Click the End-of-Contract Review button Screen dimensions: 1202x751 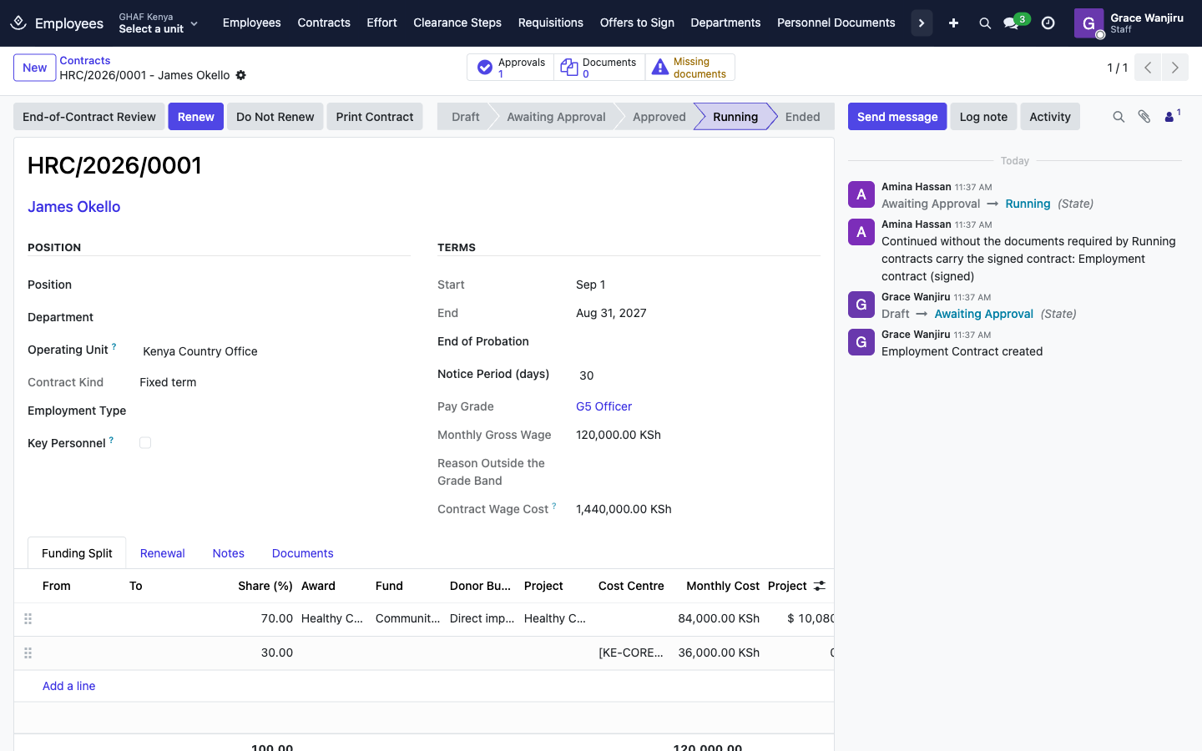[89, 117]
